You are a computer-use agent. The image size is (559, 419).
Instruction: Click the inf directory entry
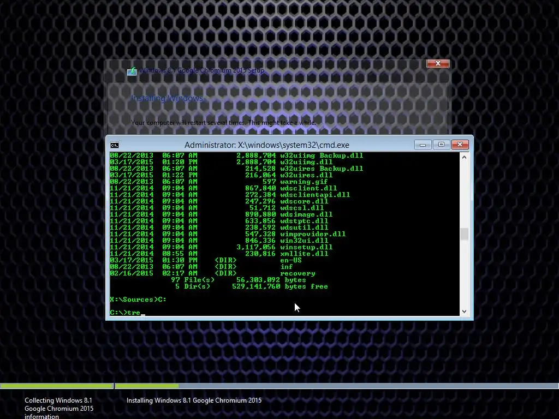pyautogui.click(x=201, y=266)
